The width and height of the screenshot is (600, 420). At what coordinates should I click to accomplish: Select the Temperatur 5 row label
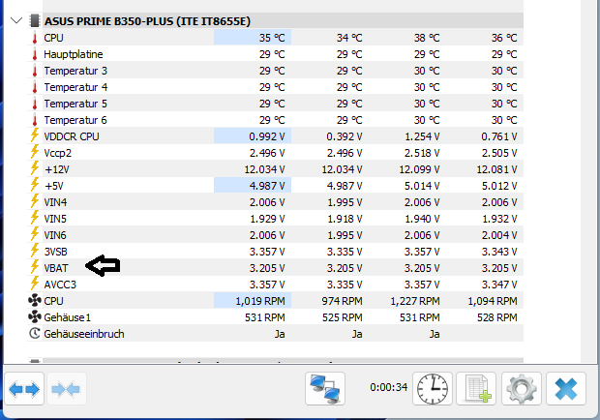(75, 104)
